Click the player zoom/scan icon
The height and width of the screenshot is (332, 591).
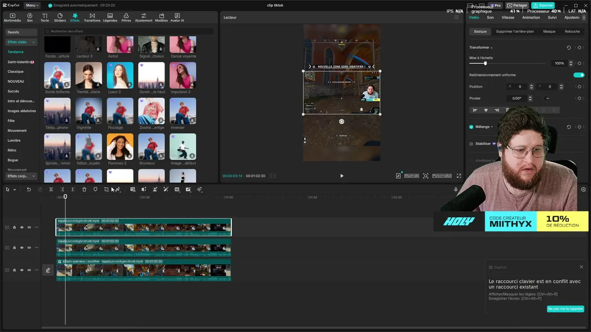(426, 176)
